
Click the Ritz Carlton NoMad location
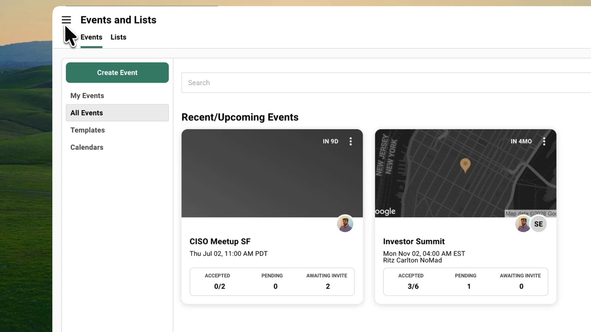[x=412, y=260]
